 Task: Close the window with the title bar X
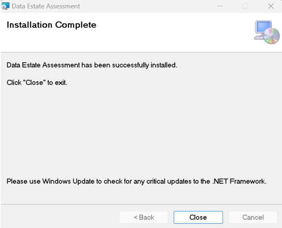[x=271, y=6]
